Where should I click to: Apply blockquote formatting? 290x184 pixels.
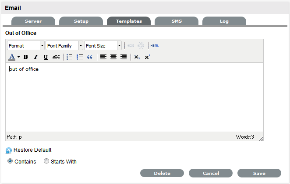(x=90, y=57)
